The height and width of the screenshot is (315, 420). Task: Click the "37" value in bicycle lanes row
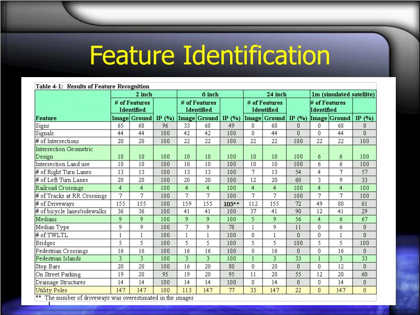point(253,211)
